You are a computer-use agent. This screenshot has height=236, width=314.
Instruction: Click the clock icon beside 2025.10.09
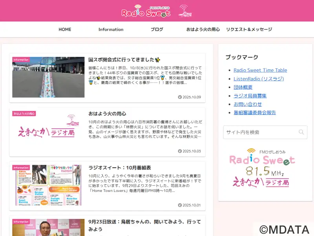[180, 97]
